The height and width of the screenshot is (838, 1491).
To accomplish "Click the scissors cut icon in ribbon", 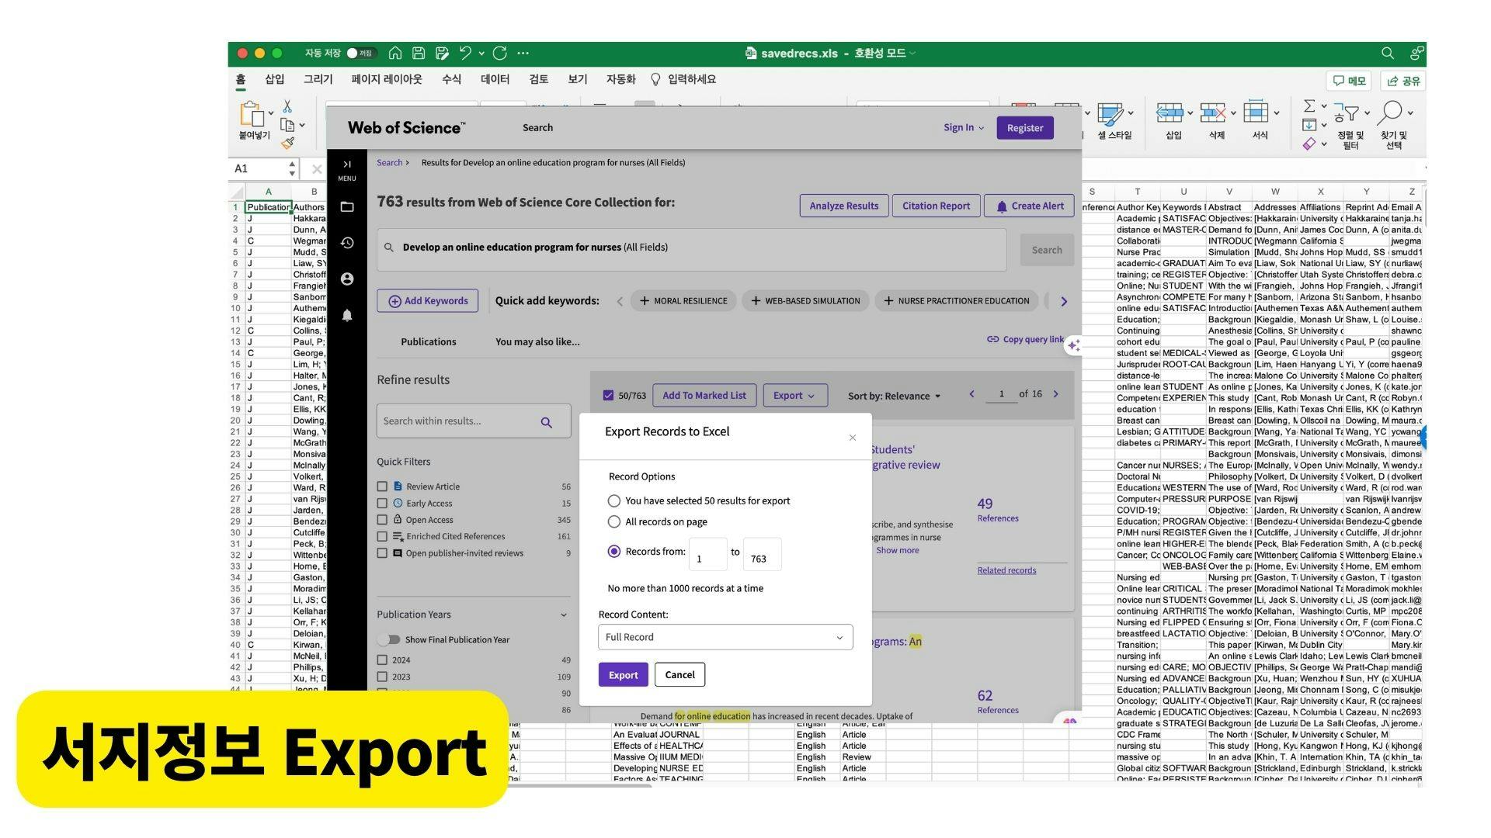I will [287, 106].
